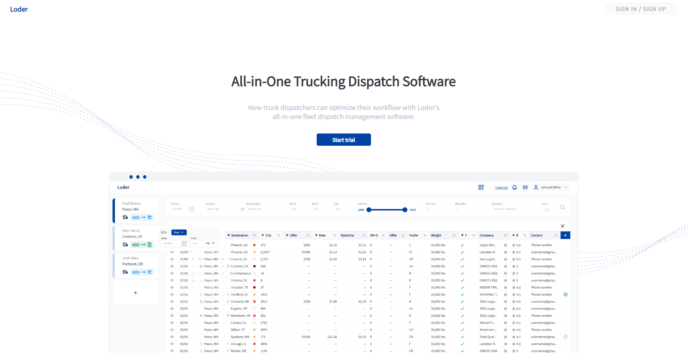
Task: Close the load table with the X
Action: [562, 226]
